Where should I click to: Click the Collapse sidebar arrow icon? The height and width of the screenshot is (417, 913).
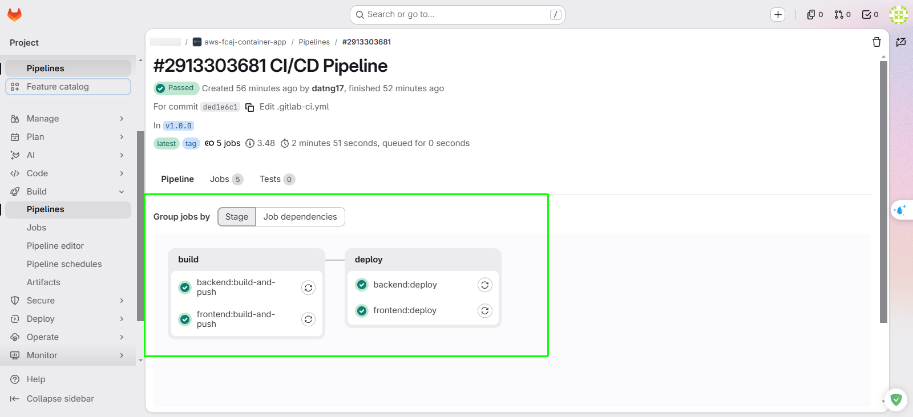coord(15,399)
